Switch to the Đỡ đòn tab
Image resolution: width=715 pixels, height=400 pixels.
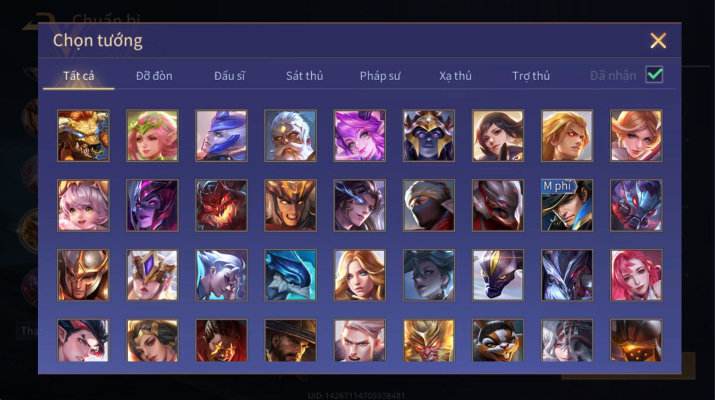pos(154,76)
